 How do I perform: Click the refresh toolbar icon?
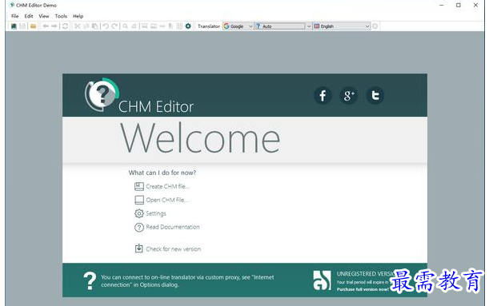[x=65, y=26]
